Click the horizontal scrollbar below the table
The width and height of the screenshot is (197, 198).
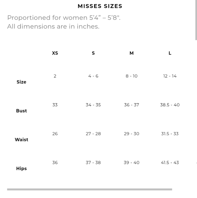point(89,189)
